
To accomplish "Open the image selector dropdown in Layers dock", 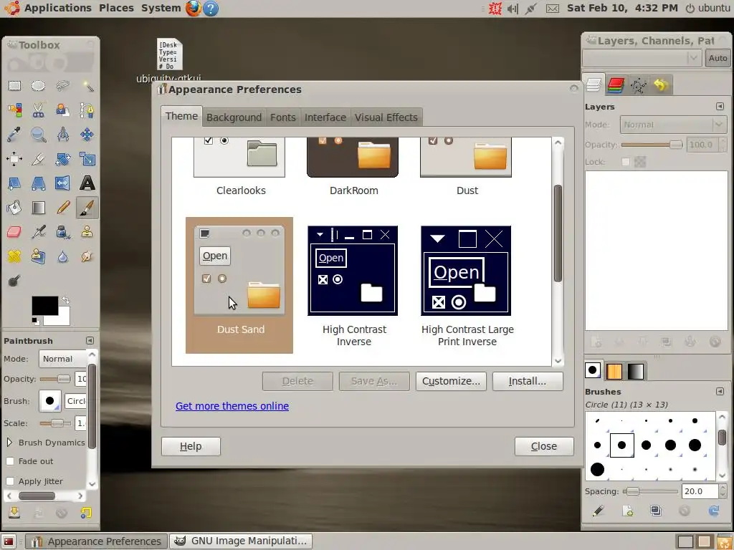I will click(x=642, y=58).
